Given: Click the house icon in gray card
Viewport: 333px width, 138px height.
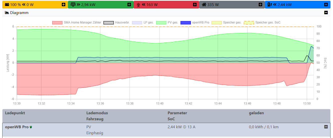Looking at the screenshot, I should (x=204, y=4).
